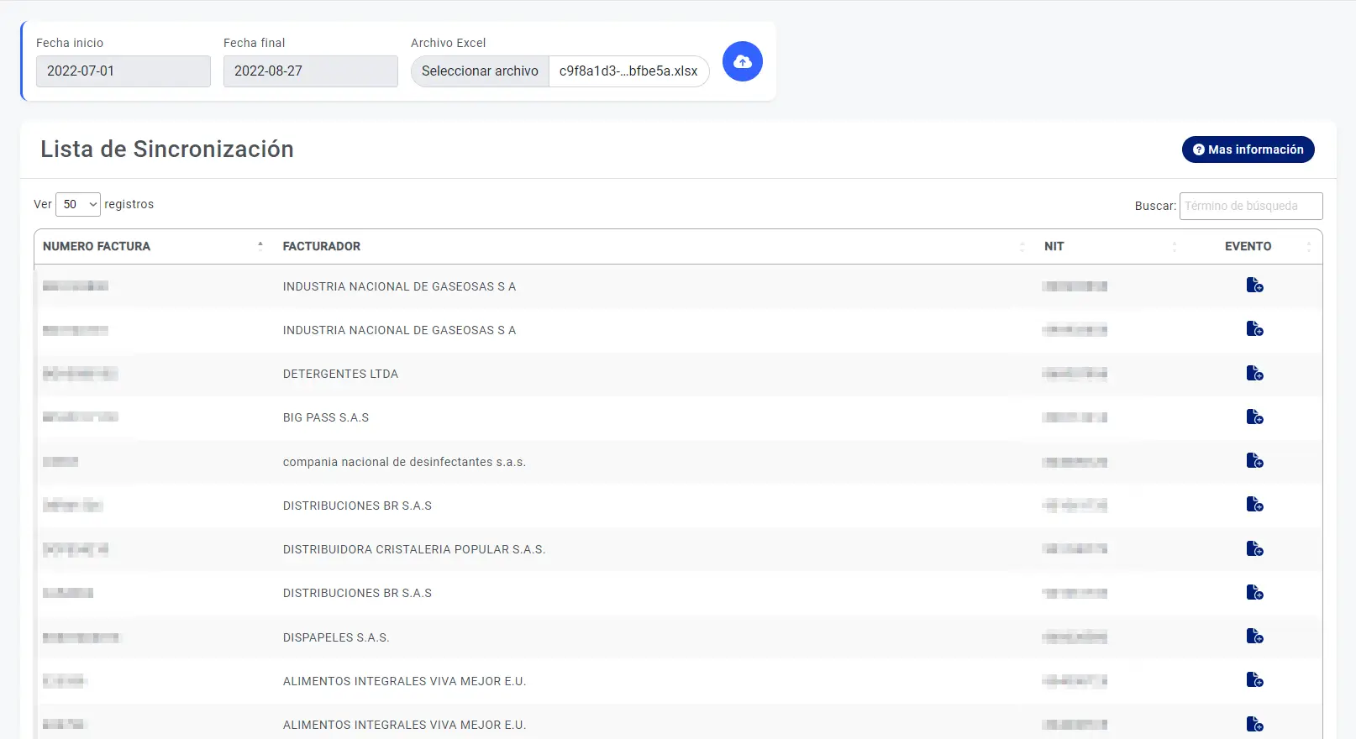This screenshot has width=1356, height=739.
Task: Click event icon for BIG PASS S.A.S row
Action: pyautogui.click(x=1254, y=417)
